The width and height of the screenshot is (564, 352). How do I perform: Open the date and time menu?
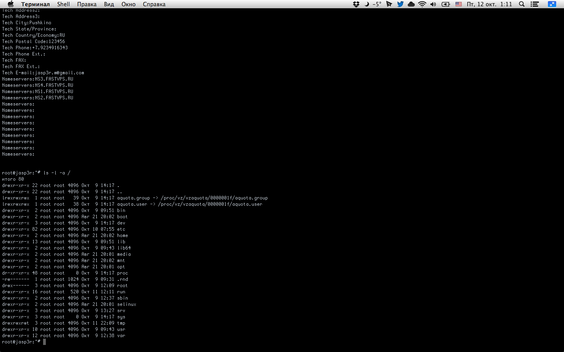[489, 4]
